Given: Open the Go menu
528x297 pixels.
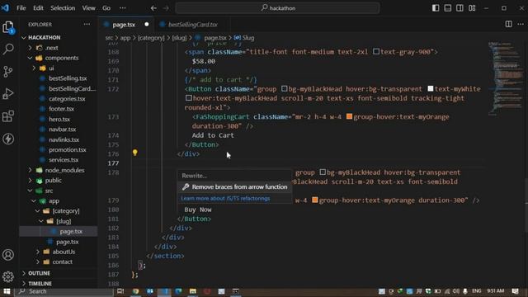Looking at the screenshot, I should click(106, 7).
